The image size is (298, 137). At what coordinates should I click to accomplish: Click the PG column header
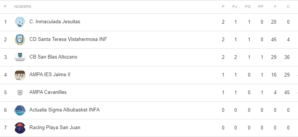(248, 7)
